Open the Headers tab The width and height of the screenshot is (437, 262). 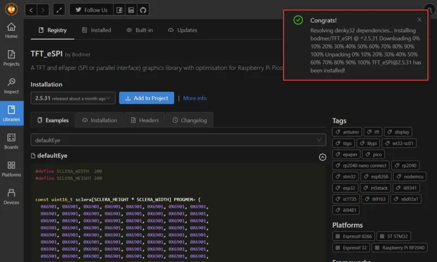pos(144,120)
